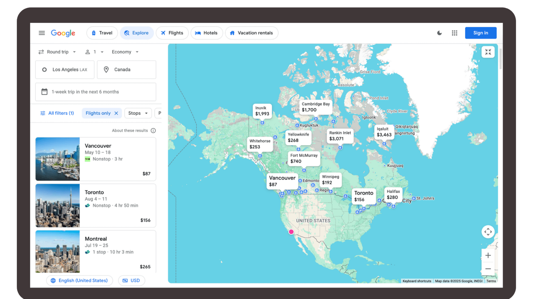Open All filters (1)
Viewport: 533px width, 299px height.
tap(57, 113)
